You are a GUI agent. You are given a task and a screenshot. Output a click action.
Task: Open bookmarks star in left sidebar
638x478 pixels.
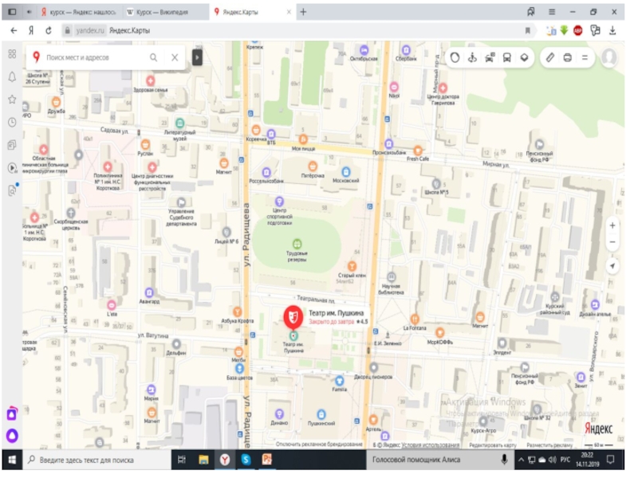pos(12,99)
